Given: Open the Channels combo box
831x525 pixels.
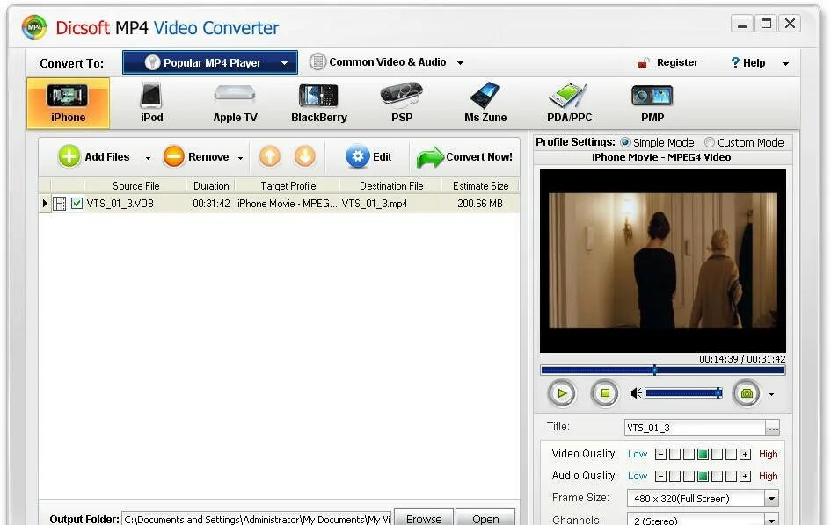Looking at the screenshot, I should [703, 519].
